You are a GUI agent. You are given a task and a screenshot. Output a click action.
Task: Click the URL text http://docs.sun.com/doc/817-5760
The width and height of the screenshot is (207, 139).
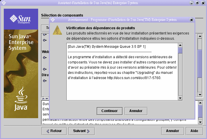click(x=134, y=78)
